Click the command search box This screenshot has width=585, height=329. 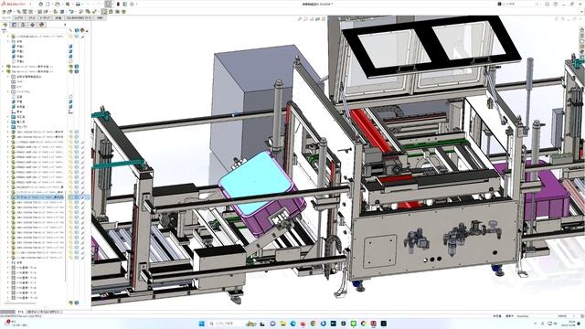click(518, 4)
